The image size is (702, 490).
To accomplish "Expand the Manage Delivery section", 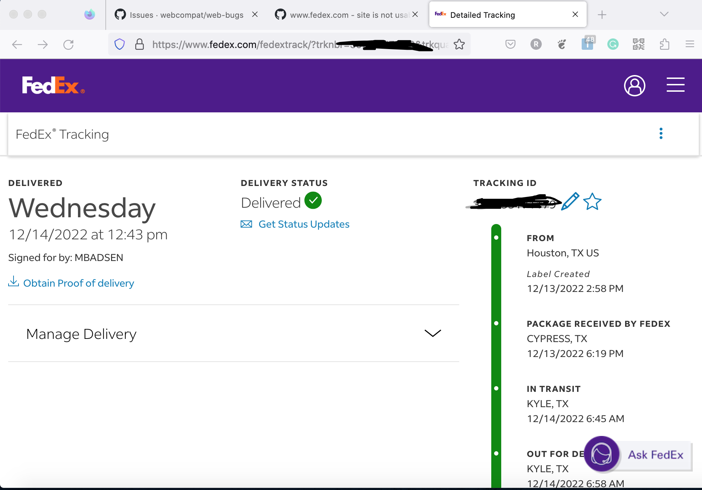I will point(433,334).
